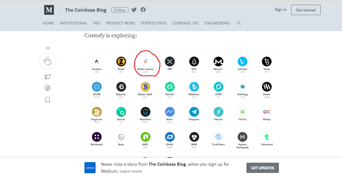This screenshot has height=176, width=342.
Task: Click the Bitcoin Gold coin icon
Action: click(x=145, y=87)
